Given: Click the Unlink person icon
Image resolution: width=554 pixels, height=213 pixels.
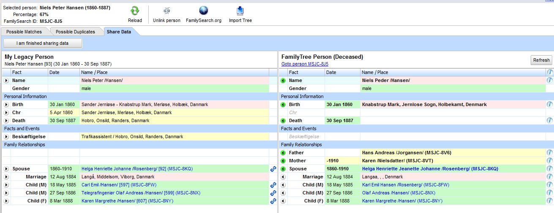Looking at the screenshot, I should [166, 11].
